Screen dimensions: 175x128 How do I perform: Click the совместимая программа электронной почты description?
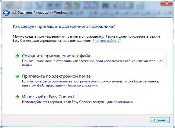91,83
